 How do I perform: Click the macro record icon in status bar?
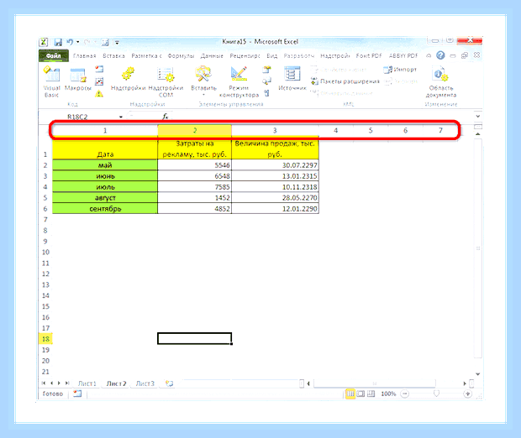point(77,394)
